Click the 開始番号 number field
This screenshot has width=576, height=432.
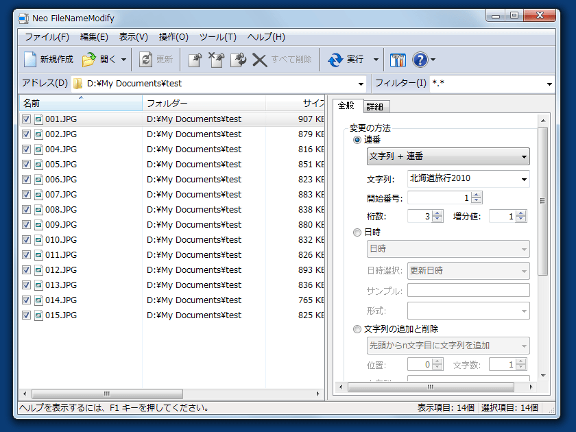click(x=440, y=197)
